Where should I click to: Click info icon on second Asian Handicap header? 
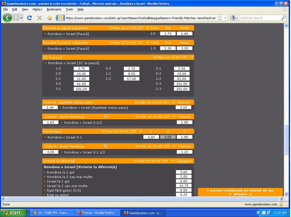[105, 146]
